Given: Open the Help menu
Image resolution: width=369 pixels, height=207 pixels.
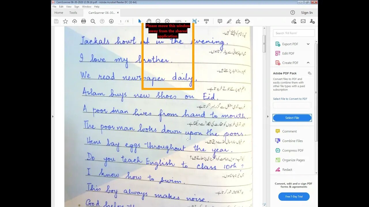Looking at the screenshot, I should (x=97, y=7).
